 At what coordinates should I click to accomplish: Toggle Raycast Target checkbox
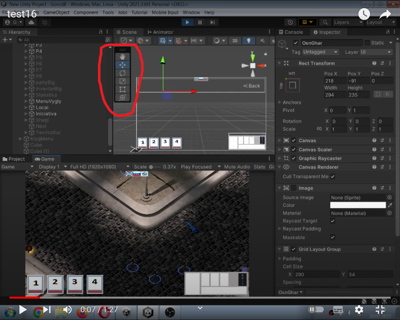[x=332, y=221]
